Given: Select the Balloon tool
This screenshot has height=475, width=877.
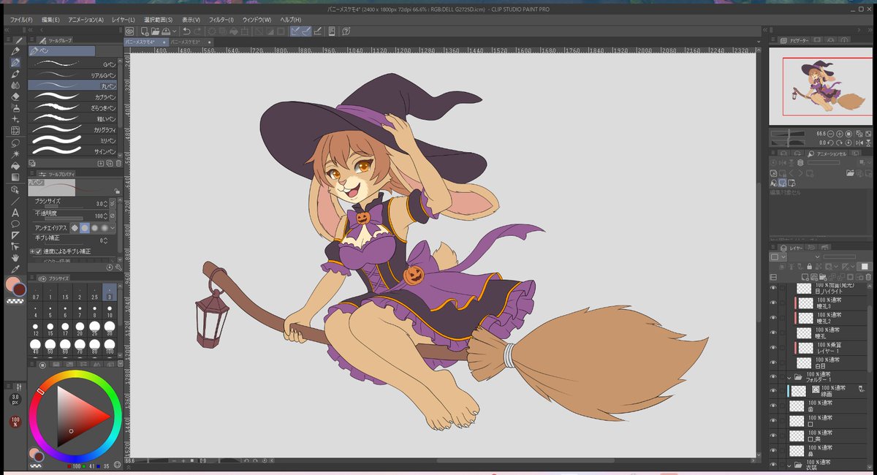Looking at the screenshot, I should click(15, 224).
